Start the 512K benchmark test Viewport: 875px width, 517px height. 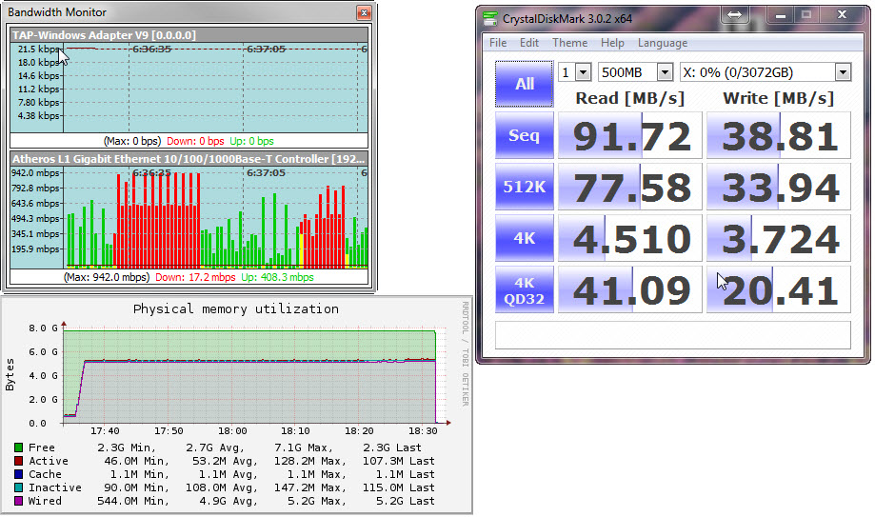click(x=524, y=187)
